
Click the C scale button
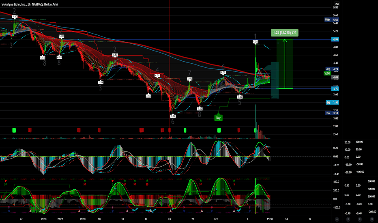click(360, 219)
